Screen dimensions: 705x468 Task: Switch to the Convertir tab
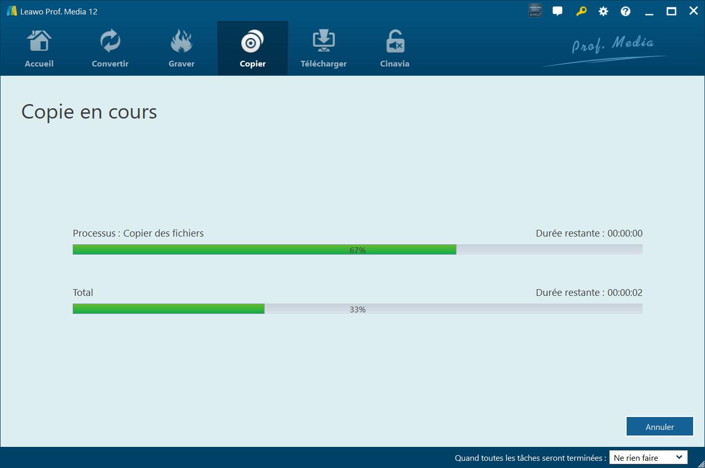pyautogui.click(x=110, y=48)
